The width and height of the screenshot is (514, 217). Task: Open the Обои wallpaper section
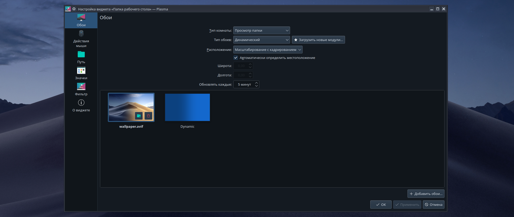coord(81,21)
